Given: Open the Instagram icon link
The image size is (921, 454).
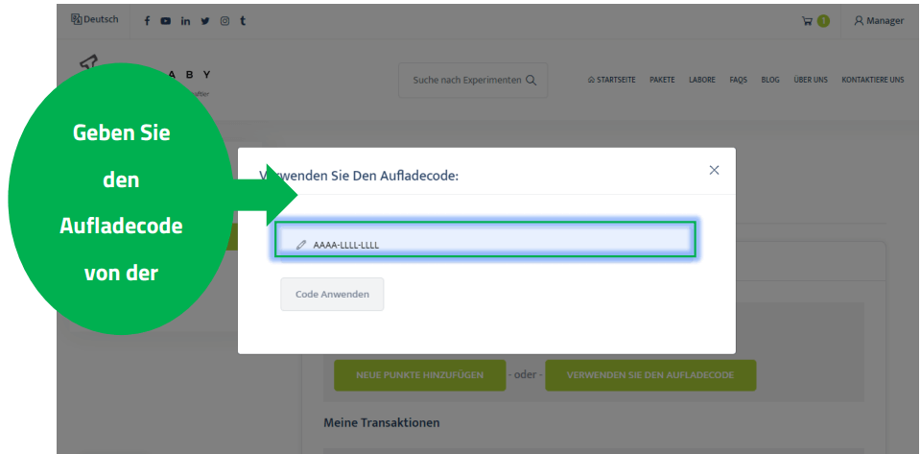Looking at the screenshot, I should point(224,21).
